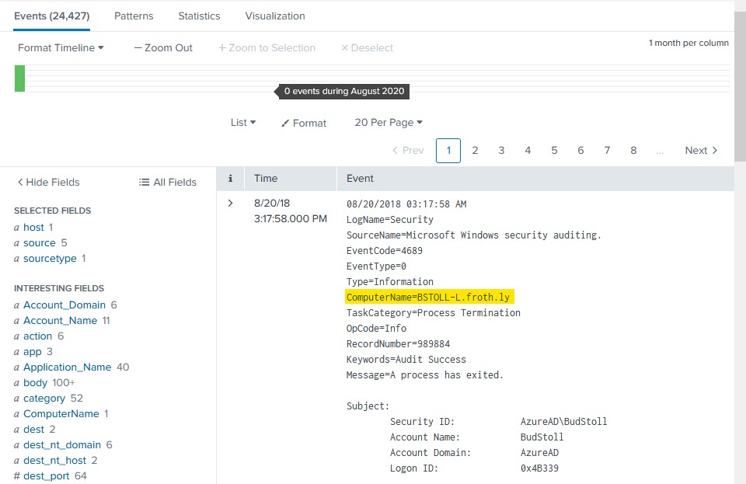
Task: Open the Format Timeline dropdown
Action: coord(61,47)
